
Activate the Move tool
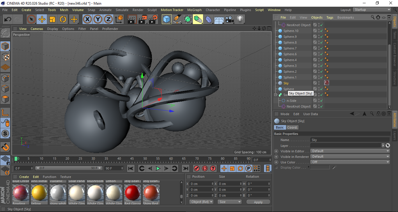pos(42,19)
